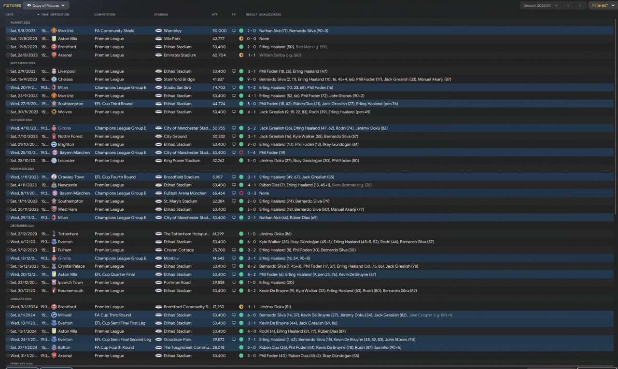Sort by the TV column header
Screen dimensions: 618x369
[x=234, y=14]
